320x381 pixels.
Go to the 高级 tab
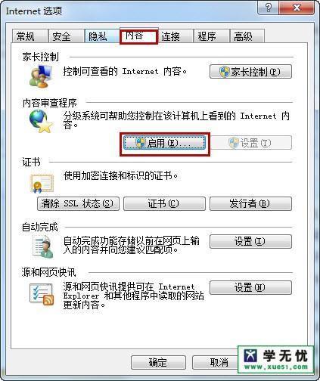(247, 36)
